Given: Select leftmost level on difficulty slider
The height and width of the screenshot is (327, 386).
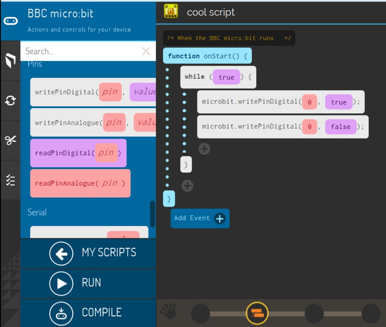Looking at the screenshot, I should (200, 314).
